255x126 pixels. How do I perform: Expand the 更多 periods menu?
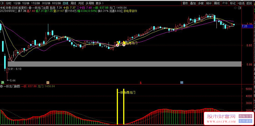(99, 3)
